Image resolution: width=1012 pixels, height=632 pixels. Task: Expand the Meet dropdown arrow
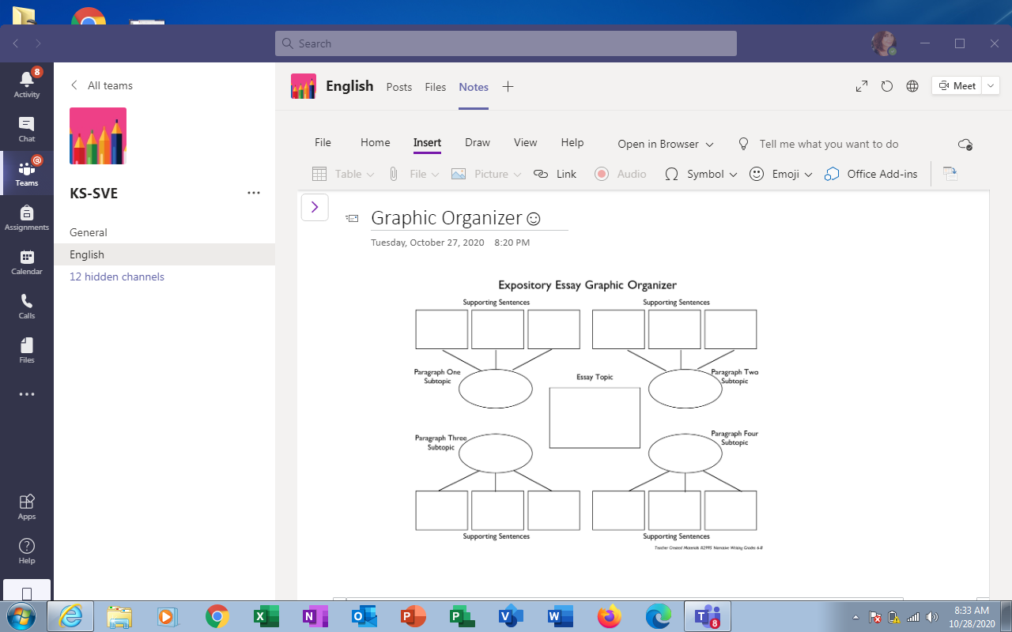point(991,86)
